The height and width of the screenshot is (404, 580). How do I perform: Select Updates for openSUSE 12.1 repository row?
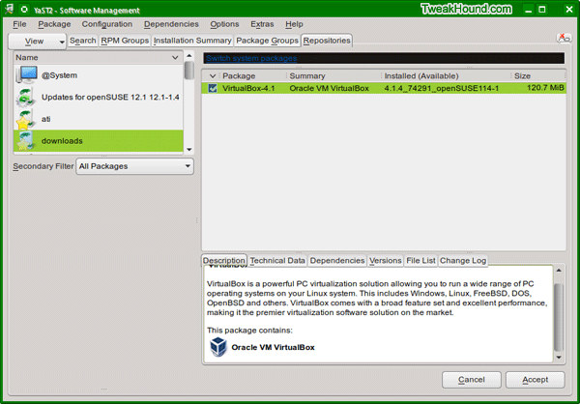(99, 98)
